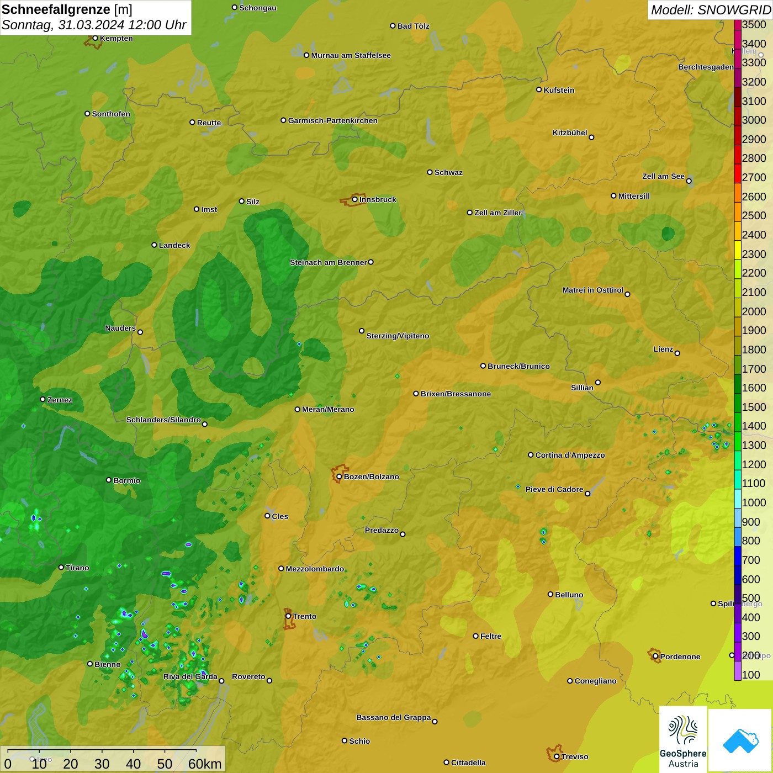
Task: Click the Pordenone city marker
Action: (x=655, y=656)
